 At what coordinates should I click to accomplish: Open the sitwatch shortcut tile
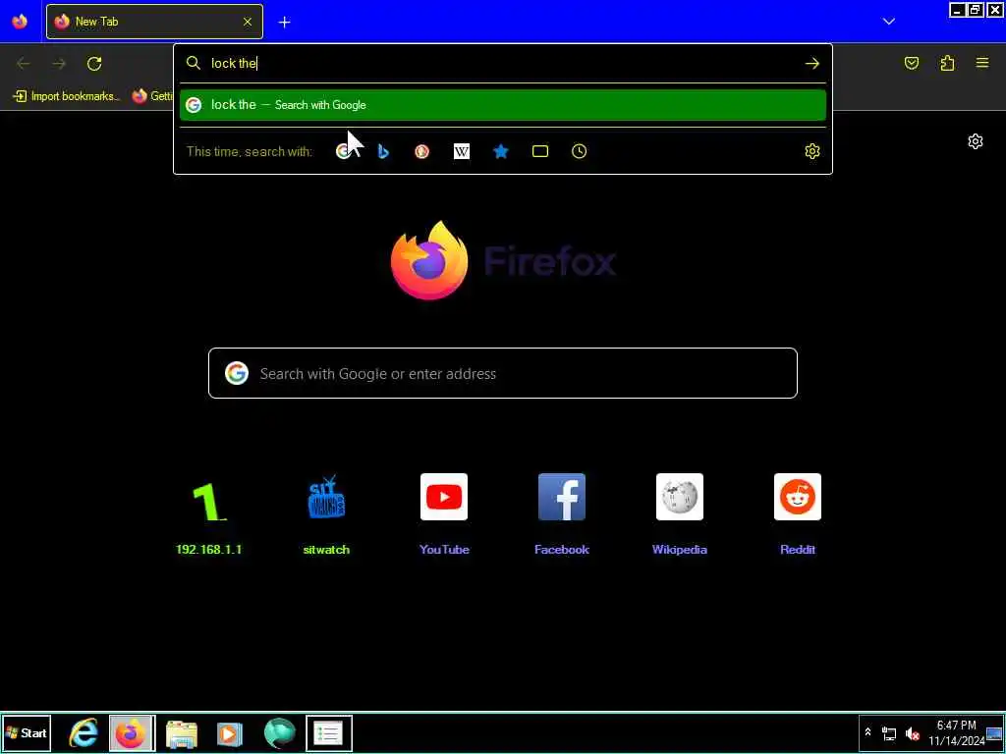click(x=326, y=514)
